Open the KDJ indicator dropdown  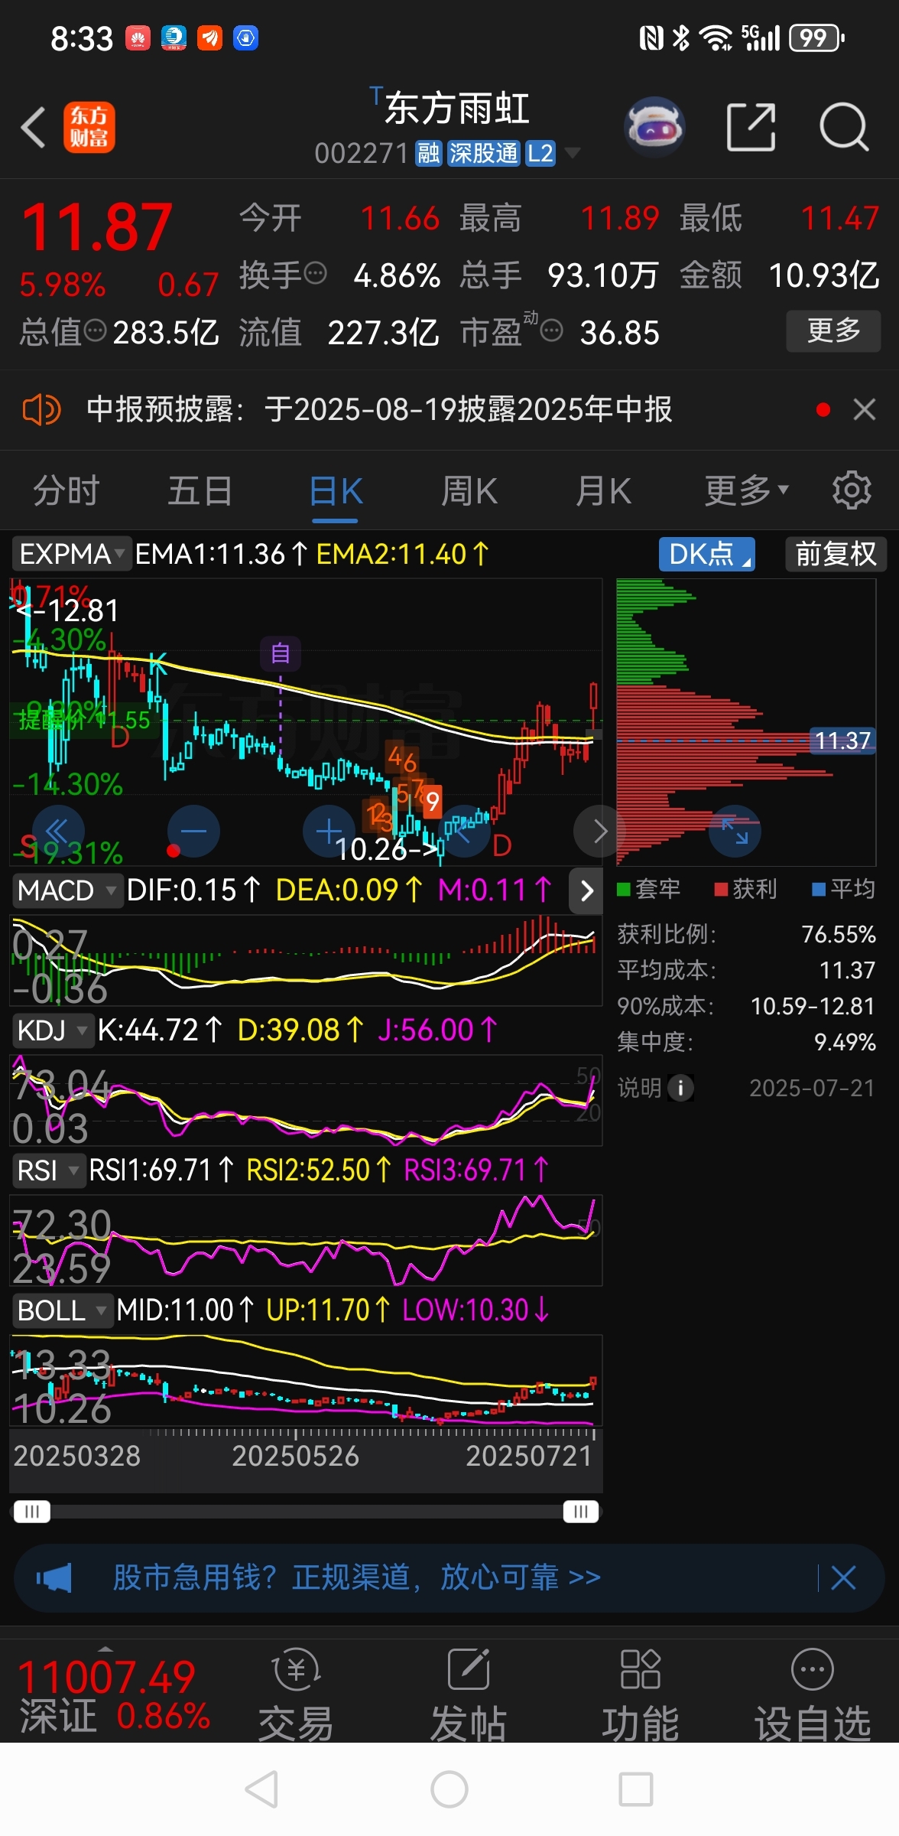pos(52,1030)
